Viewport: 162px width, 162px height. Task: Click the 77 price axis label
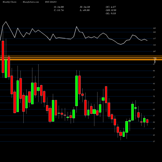coord(154,90)
